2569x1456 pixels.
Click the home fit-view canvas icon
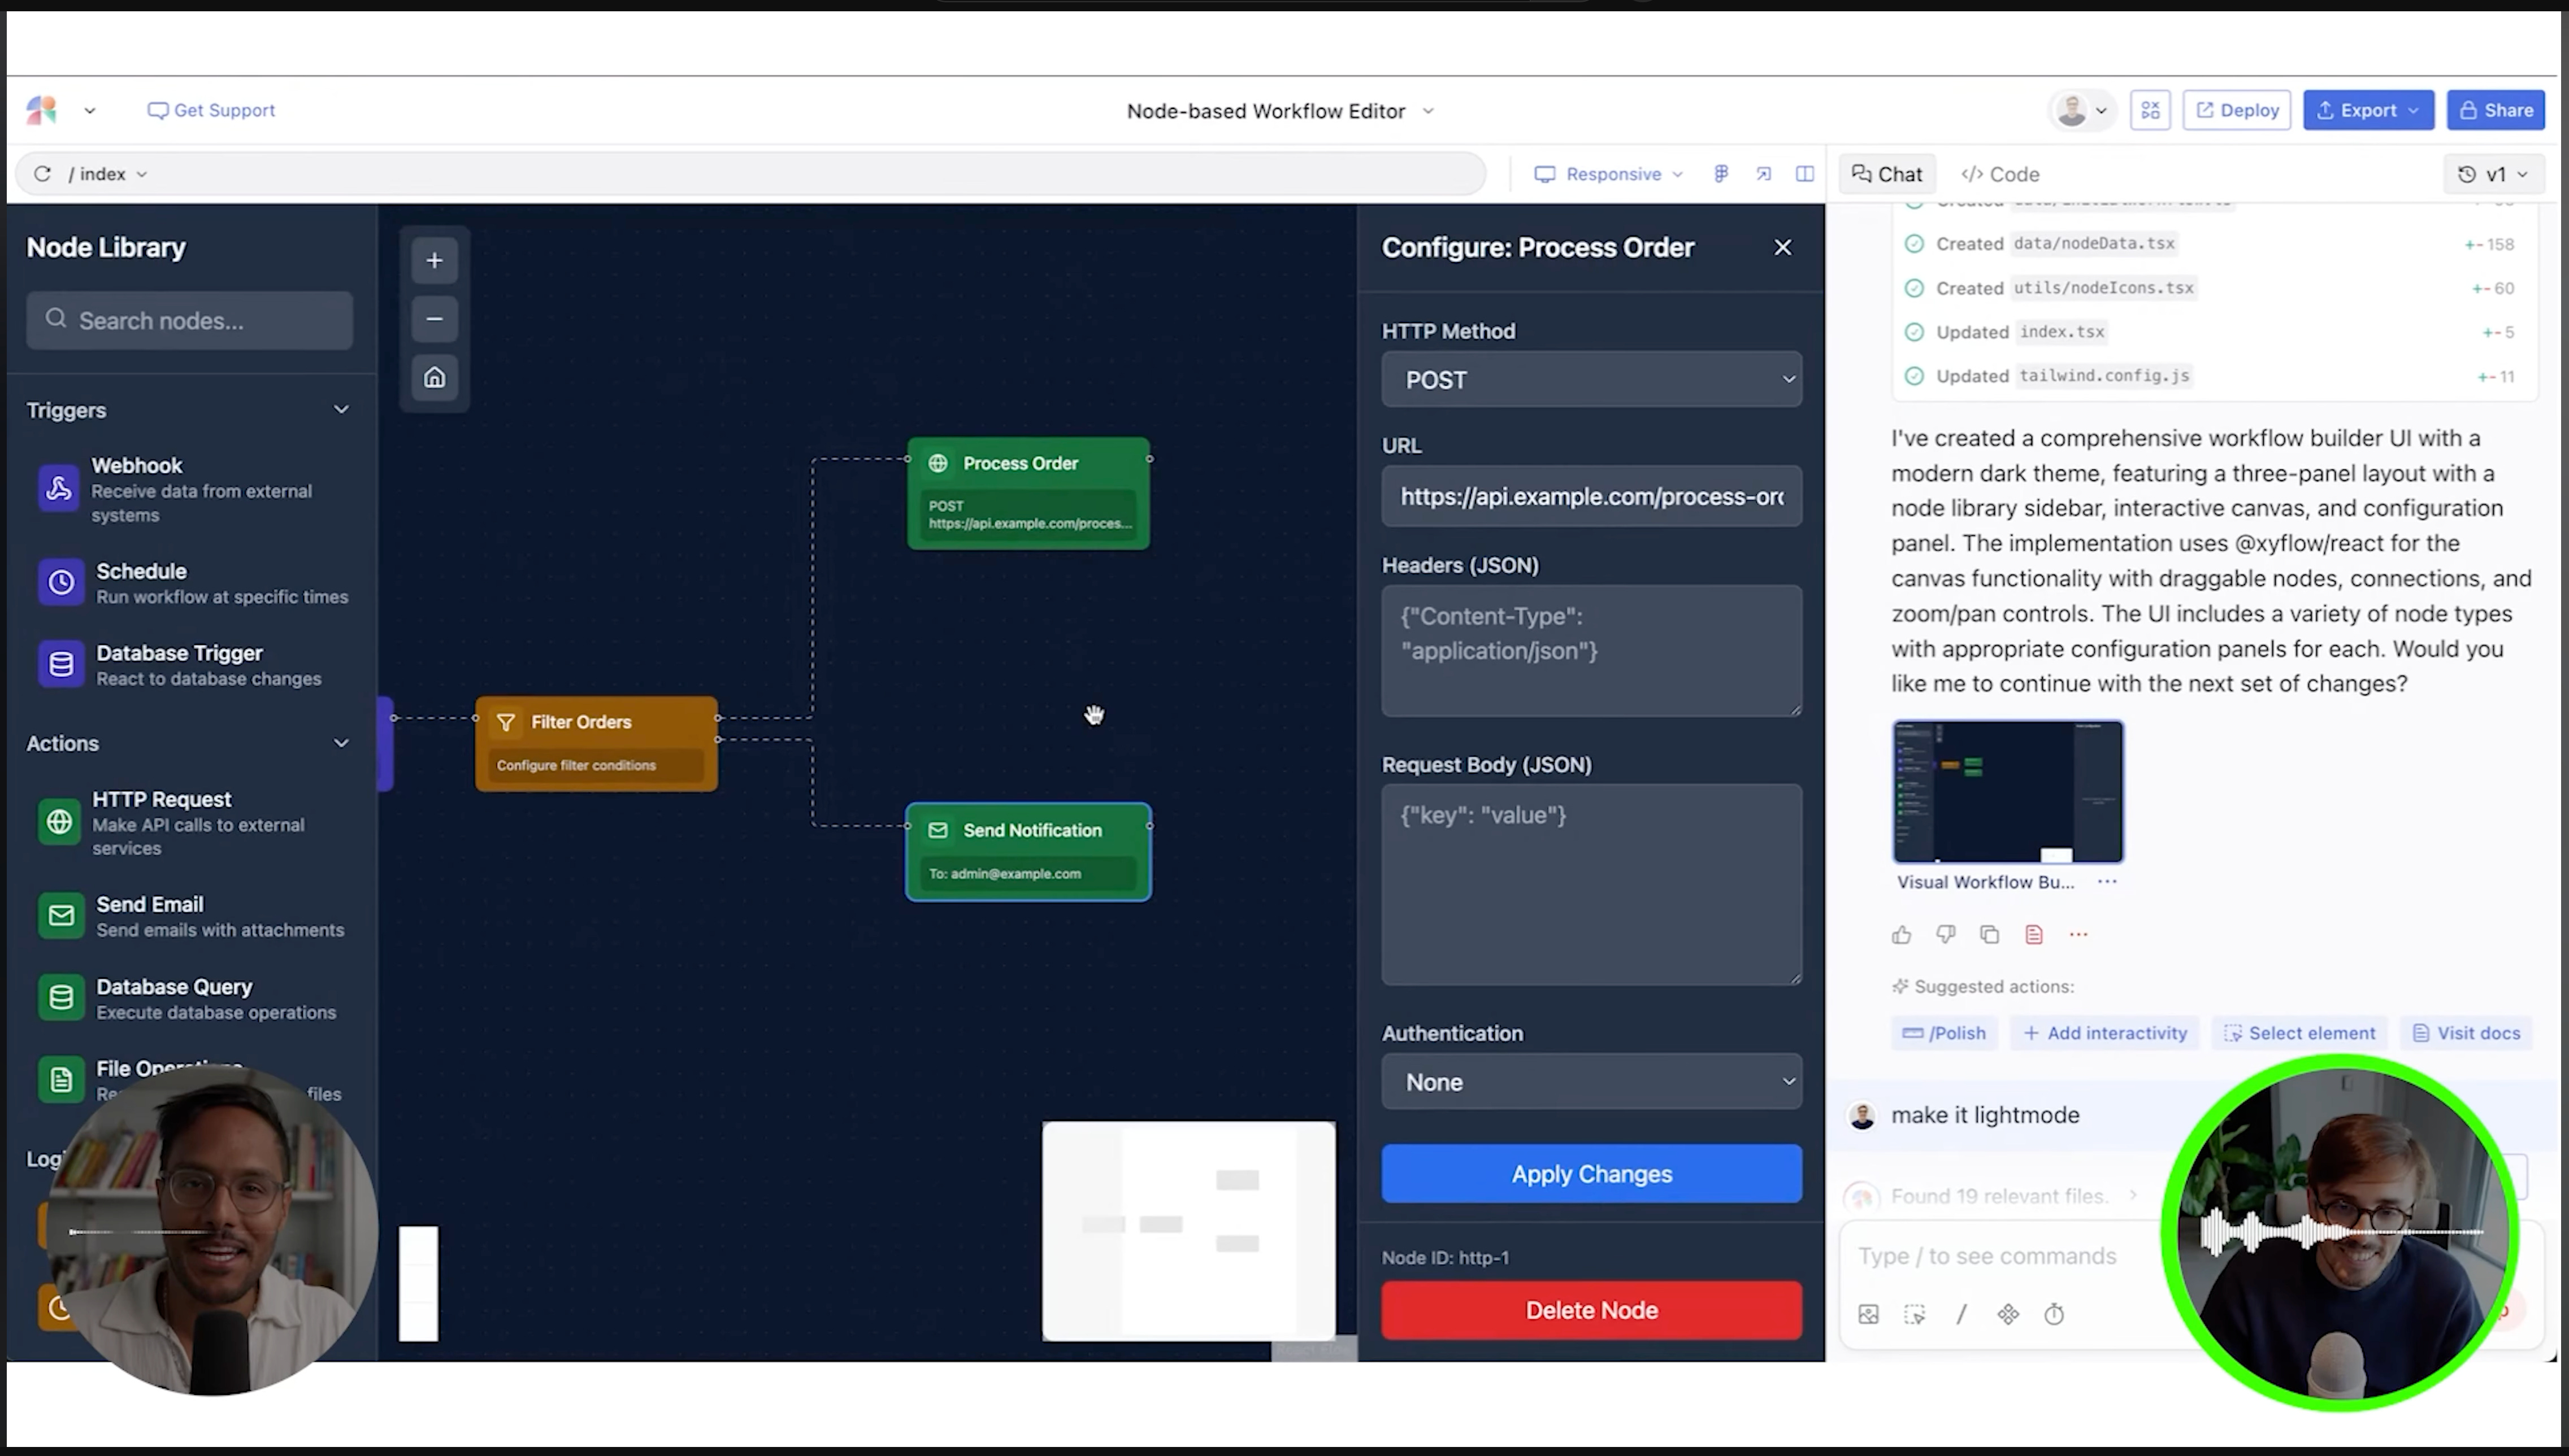(434, 377)
